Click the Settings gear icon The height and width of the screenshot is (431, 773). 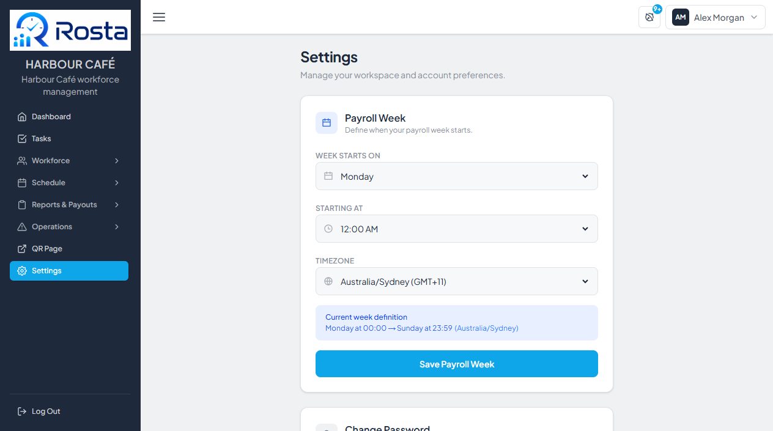(x=22, y=271)
